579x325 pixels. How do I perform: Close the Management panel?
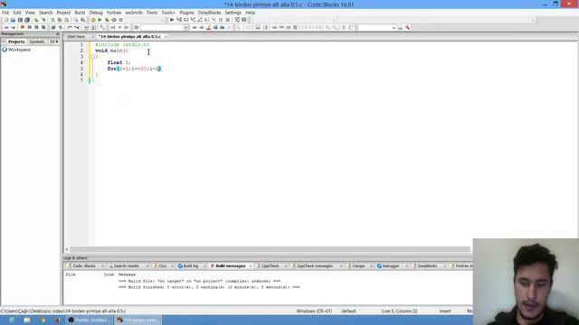(58, 34)
